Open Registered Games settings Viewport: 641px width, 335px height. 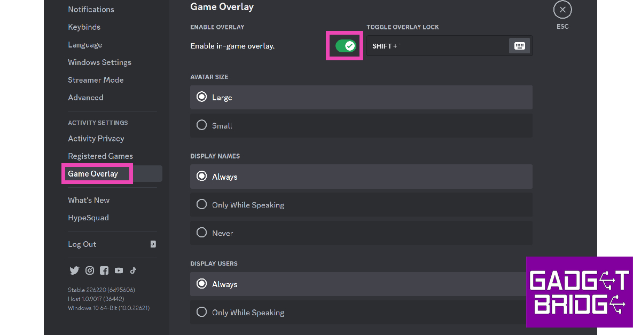point(100,156)
